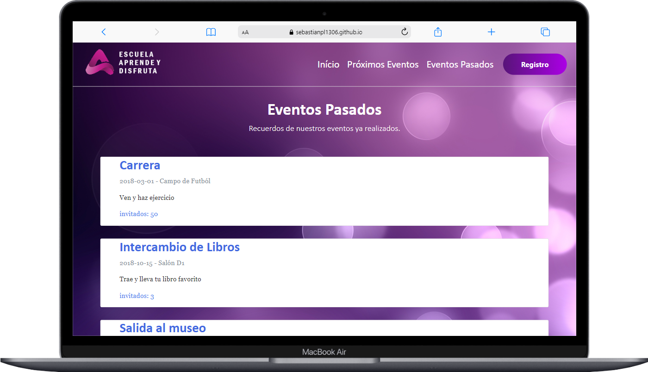648x372 pixels.
Task: Click the padlock icon in address bar
Action: coord(291,32)
